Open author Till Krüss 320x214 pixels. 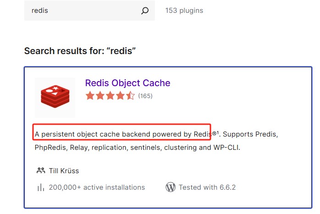[x=64, y=171]
